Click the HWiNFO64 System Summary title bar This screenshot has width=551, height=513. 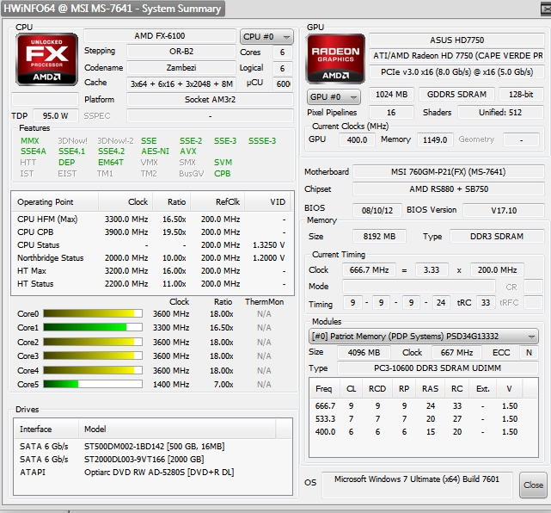[x=113, y=9]
